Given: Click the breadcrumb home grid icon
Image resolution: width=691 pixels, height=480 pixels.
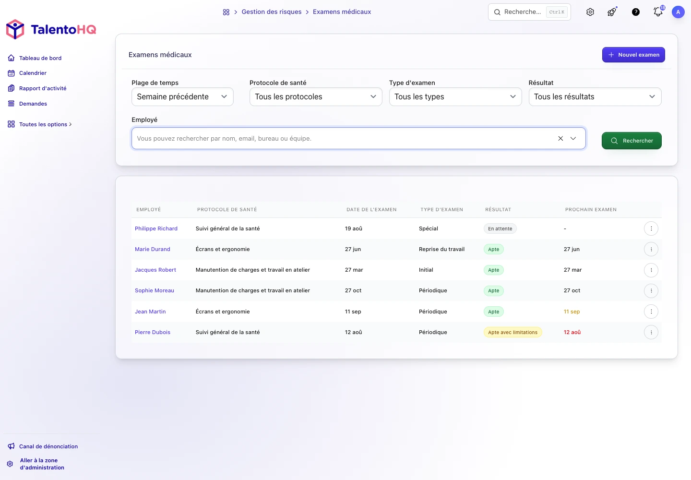Looking at the screenshot, I should (226, 12).
